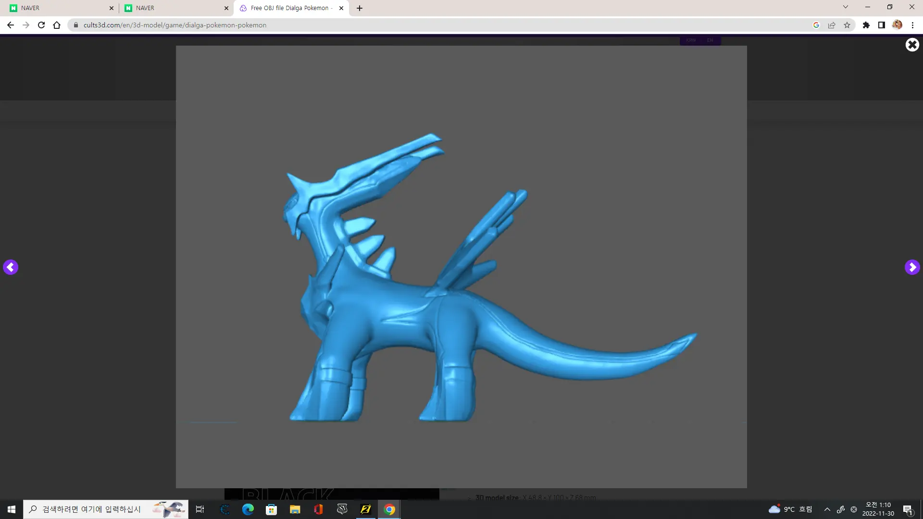
Task: Click the Windows taskbar search box
Action: point(106,509)
